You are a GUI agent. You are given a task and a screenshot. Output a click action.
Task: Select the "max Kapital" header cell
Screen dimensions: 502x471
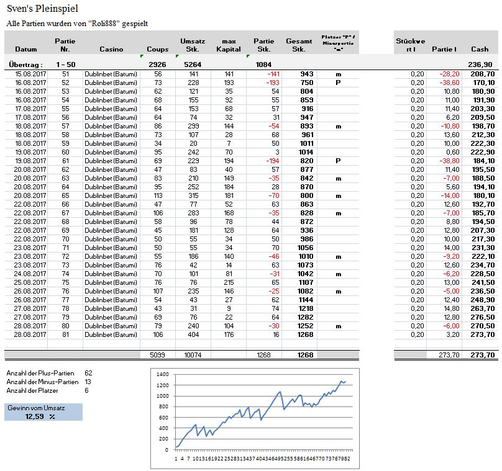coord(228,45)
